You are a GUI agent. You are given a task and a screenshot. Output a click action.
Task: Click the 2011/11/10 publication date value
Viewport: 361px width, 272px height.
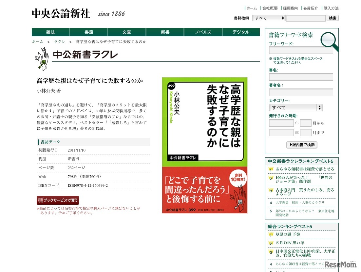tap(77, 150)
